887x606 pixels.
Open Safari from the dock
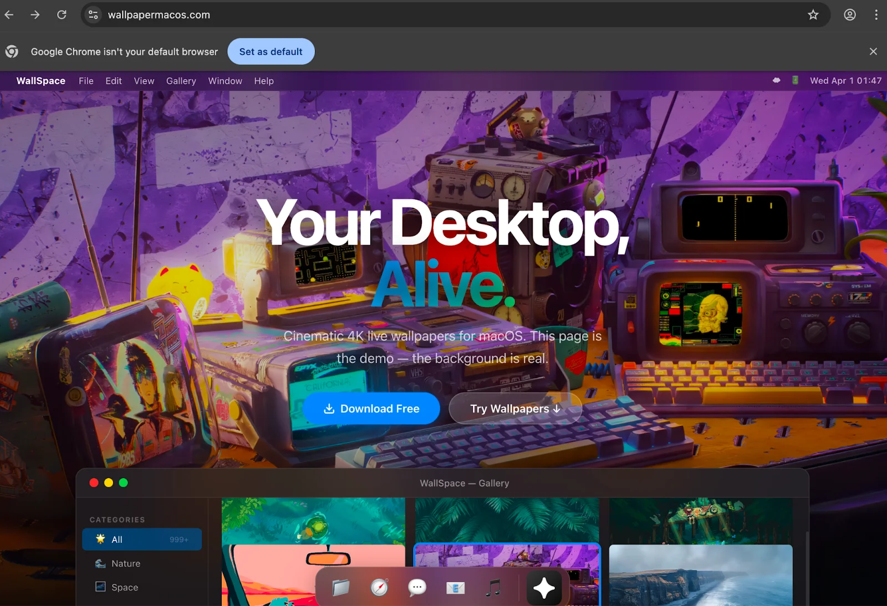[x=379, y=588]
